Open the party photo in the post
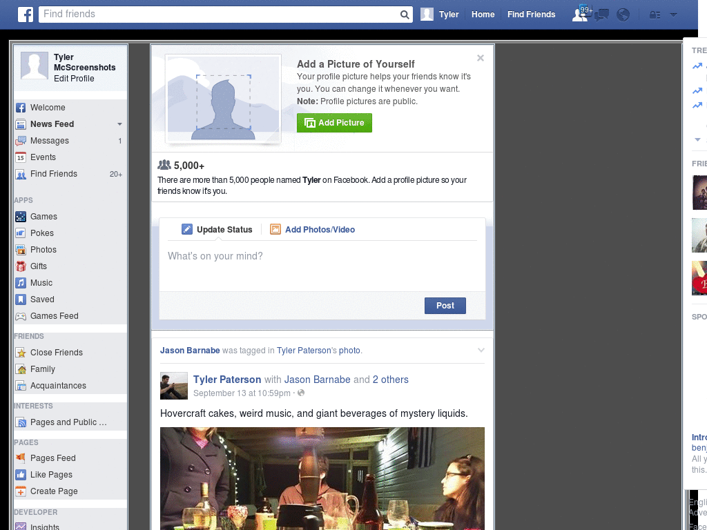The image size is (707, 530). pos(322,479)
